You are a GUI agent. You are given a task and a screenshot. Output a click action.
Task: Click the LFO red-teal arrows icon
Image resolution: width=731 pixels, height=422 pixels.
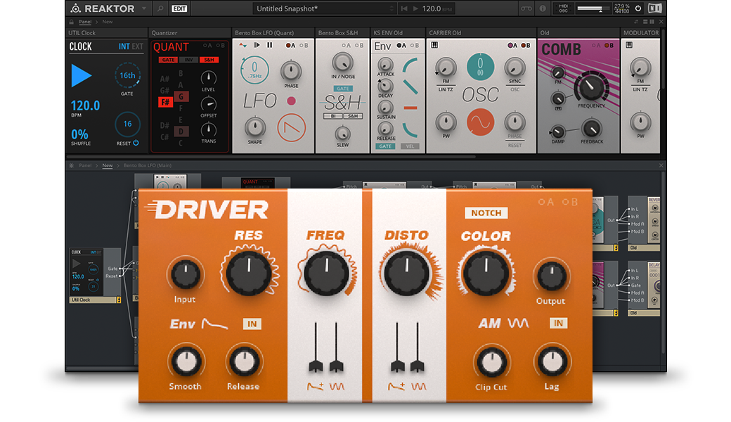tap(243, 45)
